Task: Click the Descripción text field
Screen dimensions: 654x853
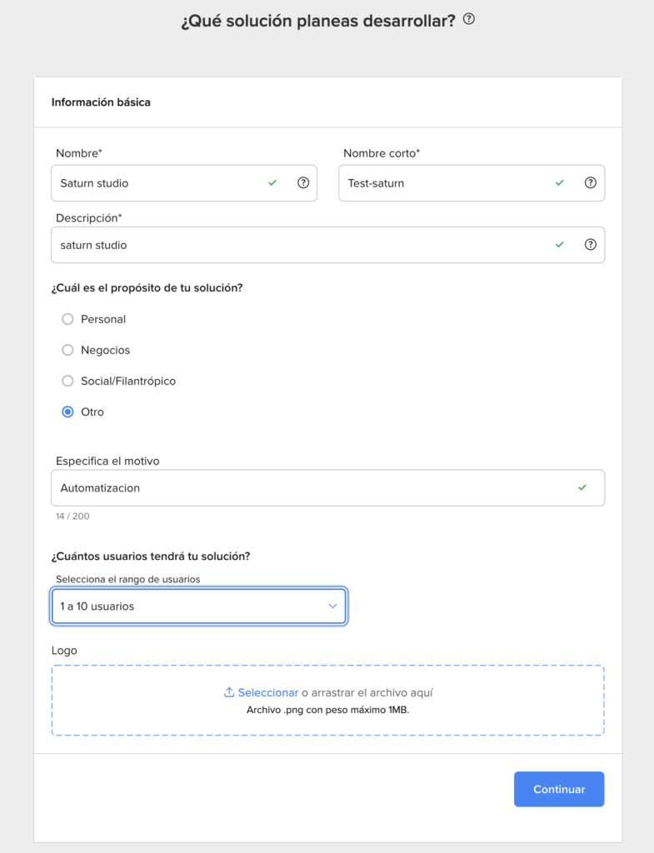Action: pos(300,245)
